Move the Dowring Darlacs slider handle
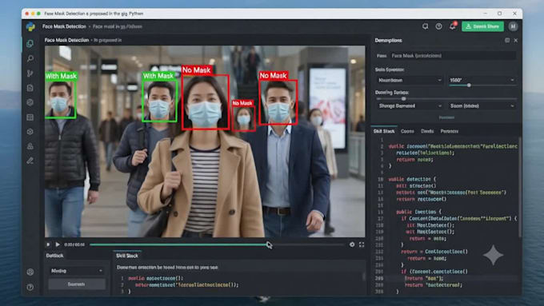Image resolution: width=544 pixels, height=306 pixels. (403, 99)
